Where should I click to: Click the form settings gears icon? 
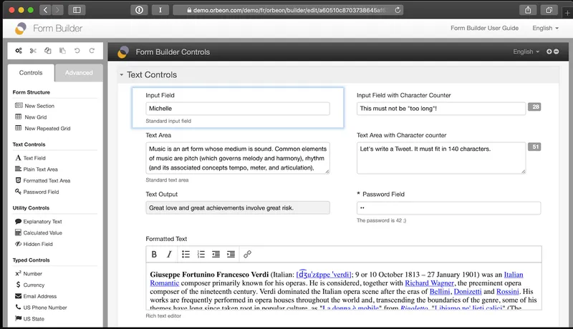[x=19, y=51]
